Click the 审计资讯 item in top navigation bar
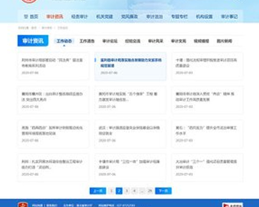259x207 pixels. click(55, 16)
